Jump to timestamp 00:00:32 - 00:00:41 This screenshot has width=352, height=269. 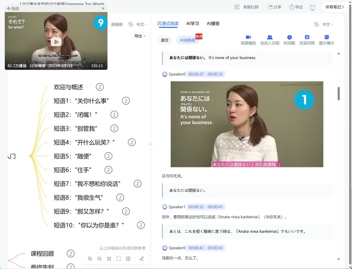[206, 207]
